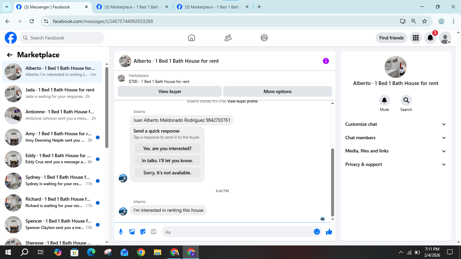Open Eddy's conversation in the list
Image resolution: width=461 pixels, height=259 pixels.
point(52,159)
